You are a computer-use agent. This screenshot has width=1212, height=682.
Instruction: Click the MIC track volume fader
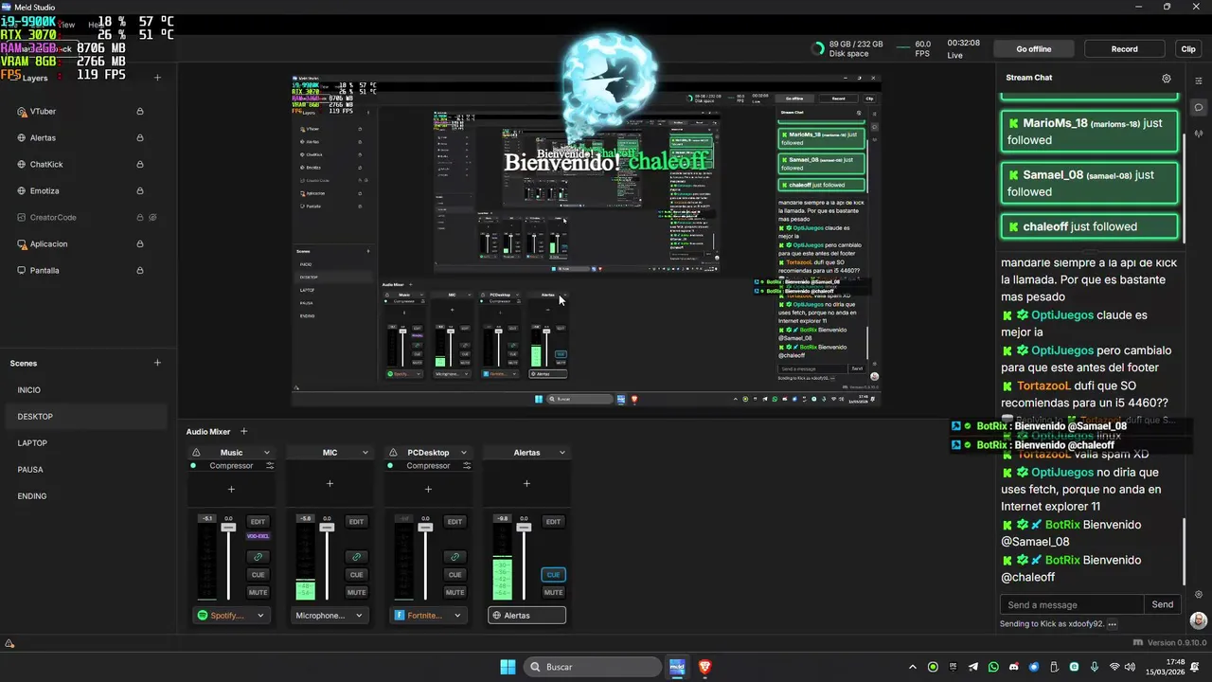327,528
